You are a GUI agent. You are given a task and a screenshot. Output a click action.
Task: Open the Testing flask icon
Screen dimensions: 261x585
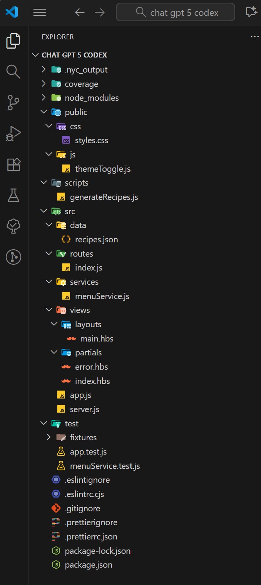pyautogui.click(x=13, y=195)
